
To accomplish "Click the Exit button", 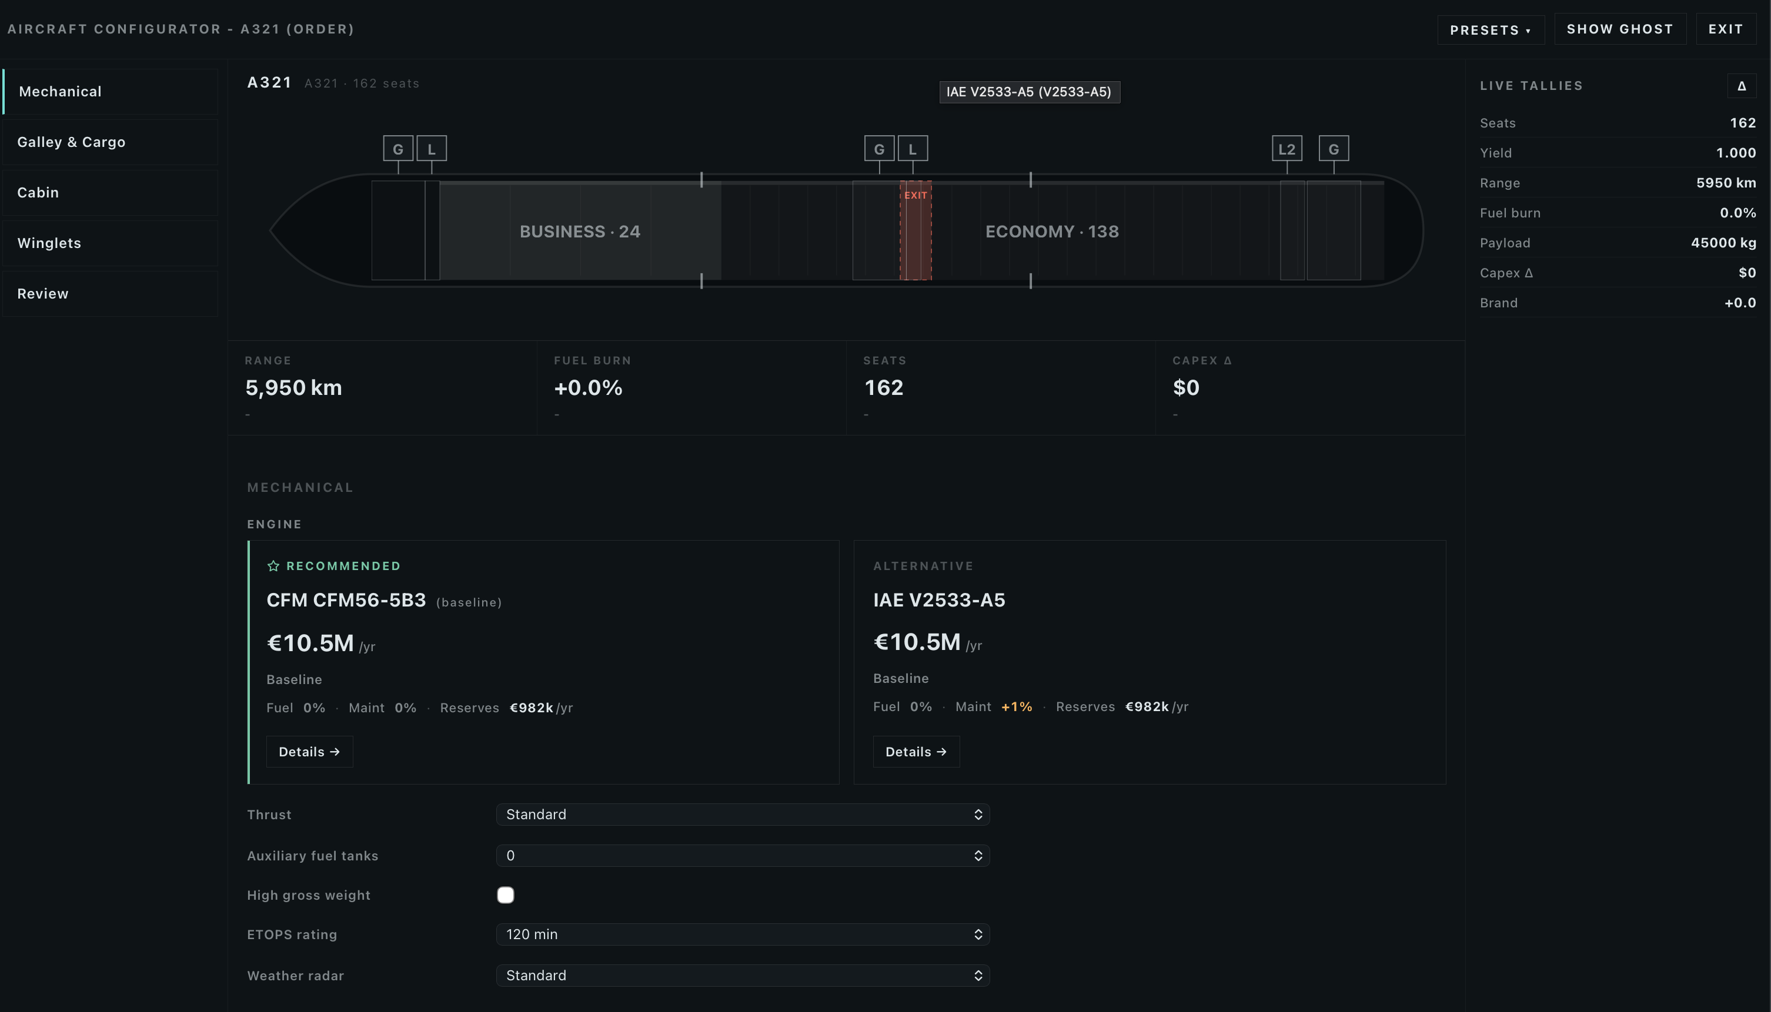I will tap(1726, 29).
